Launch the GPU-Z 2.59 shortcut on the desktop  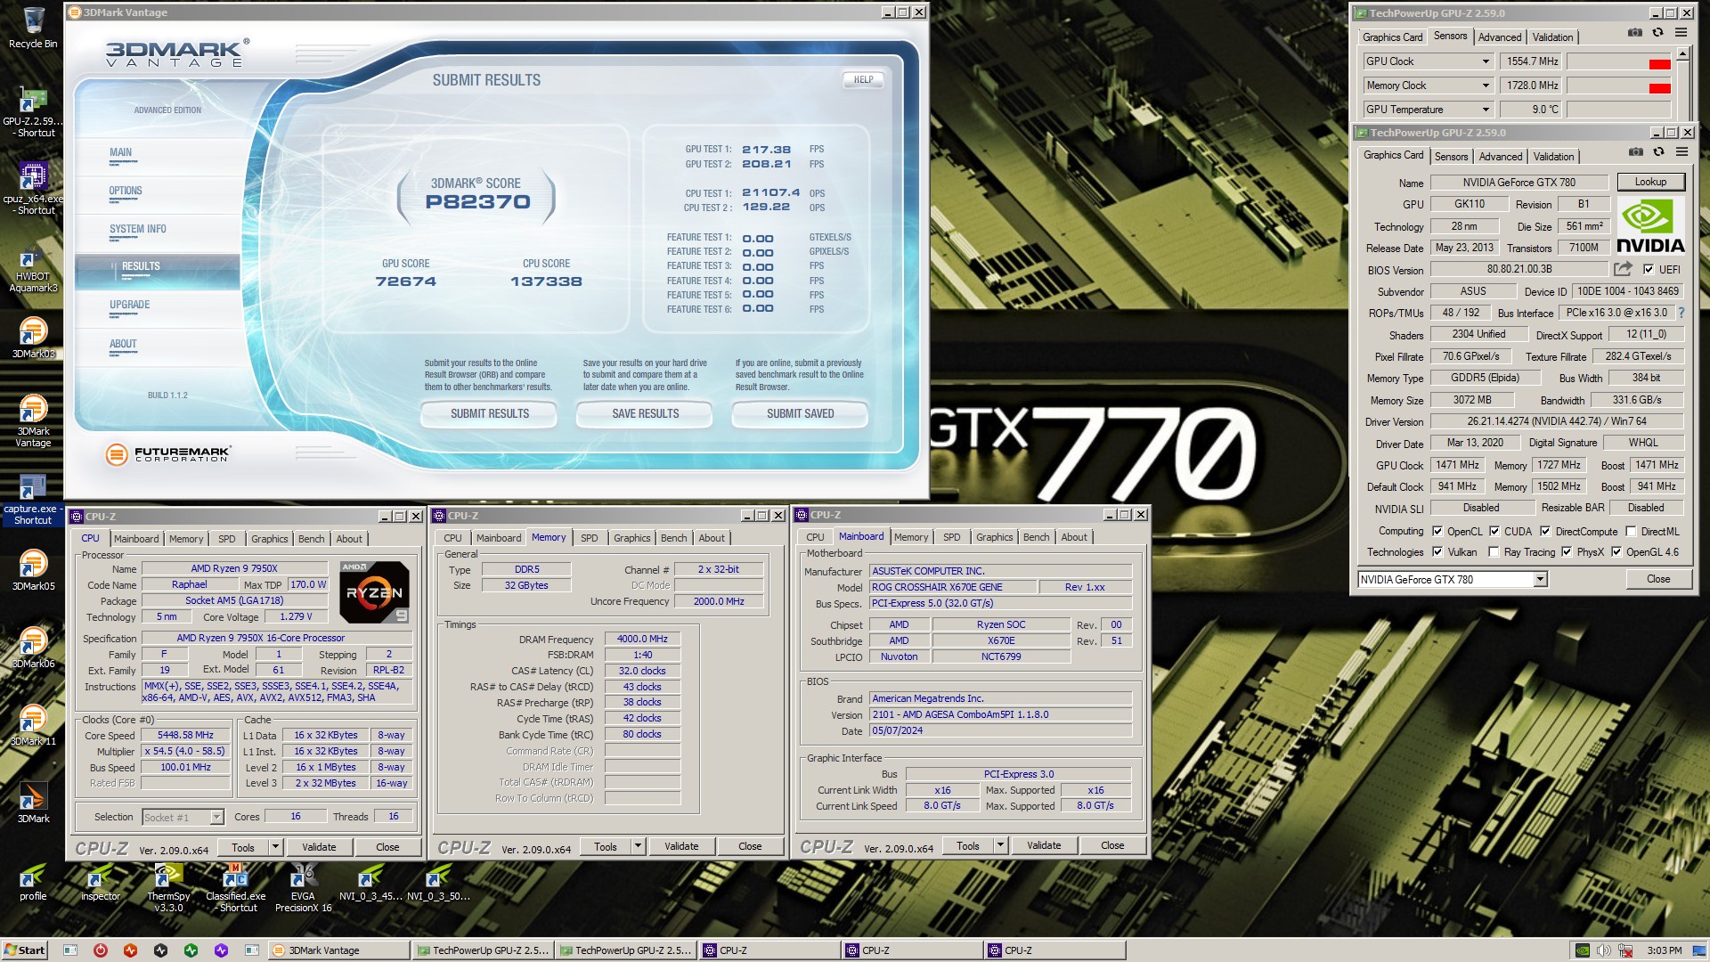click(x=33, y=111)
